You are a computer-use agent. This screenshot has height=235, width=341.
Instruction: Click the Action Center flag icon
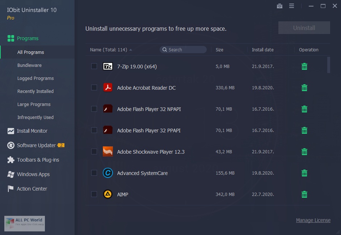pyautogui.click(x=10, y=188)
